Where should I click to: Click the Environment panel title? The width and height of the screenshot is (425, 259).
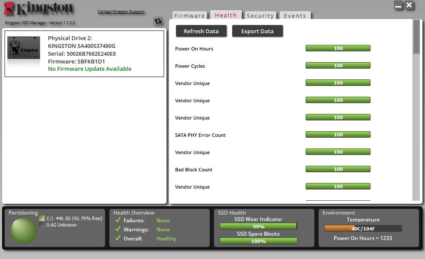(339, 213)
